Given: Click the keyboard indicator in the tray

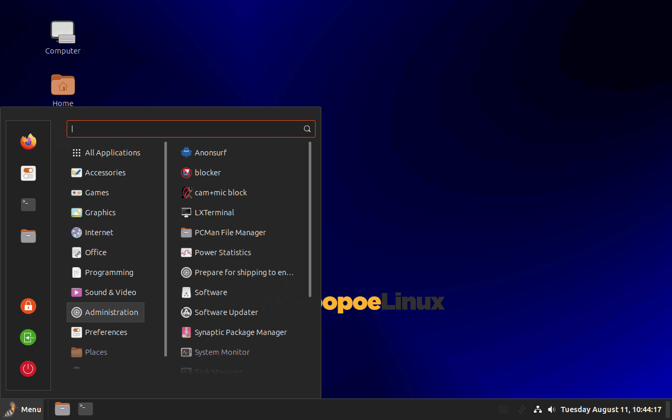Looking at the screenshot, I should pyautogui.click(x=503, y=409).
